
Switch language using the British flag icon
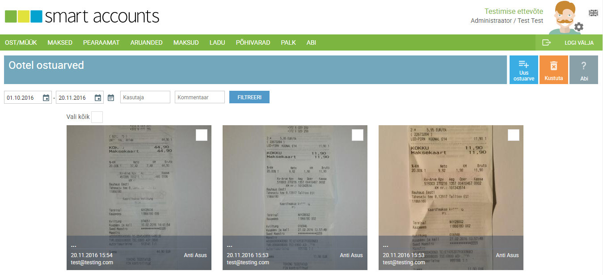593,13
